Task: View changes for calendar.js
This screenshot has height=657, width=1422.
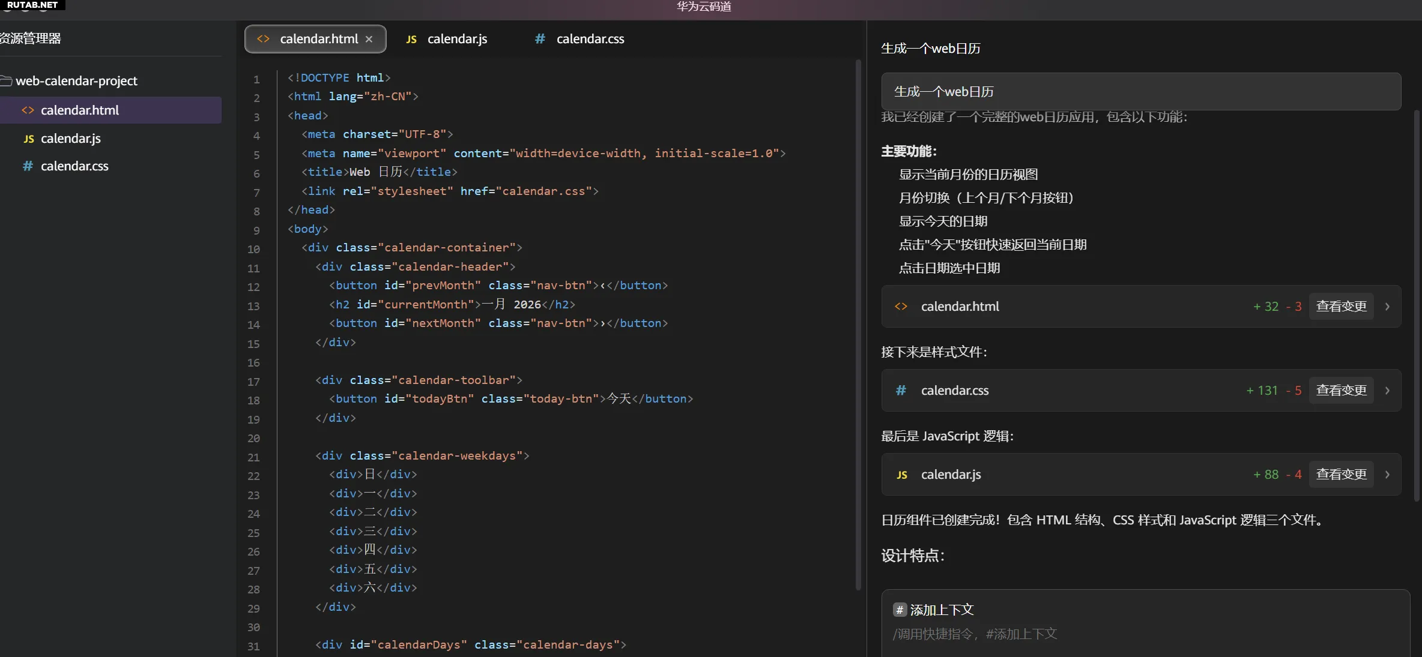Action: [1341, 475]
